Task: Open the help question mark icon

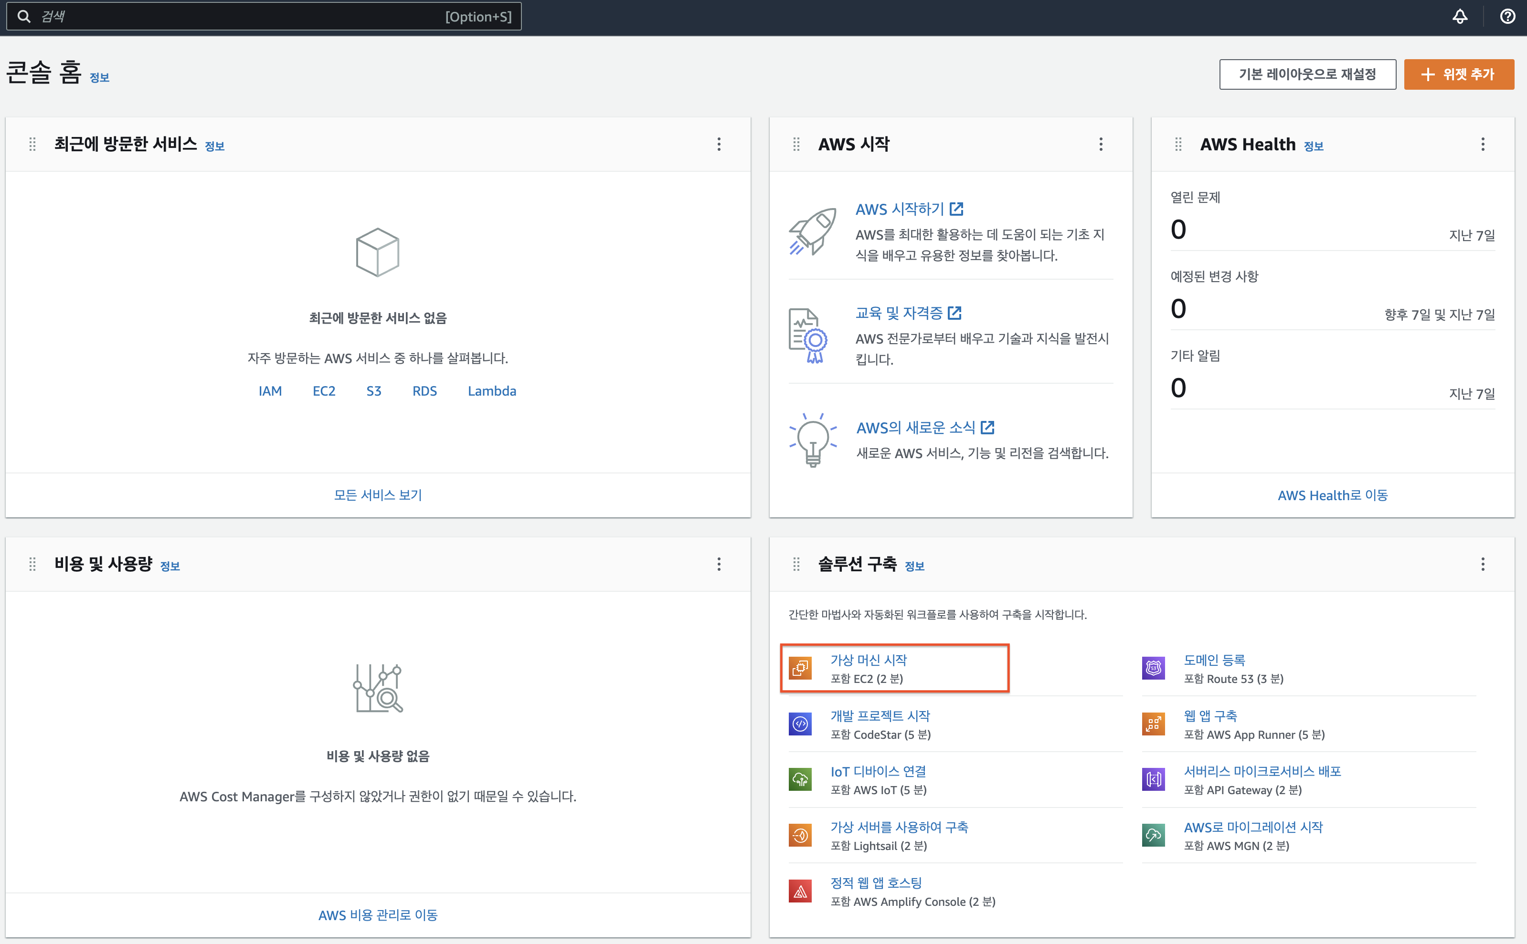Action: 1507,16
